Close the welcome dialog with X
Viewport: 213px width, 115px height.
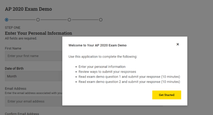(x=177, y=44)
